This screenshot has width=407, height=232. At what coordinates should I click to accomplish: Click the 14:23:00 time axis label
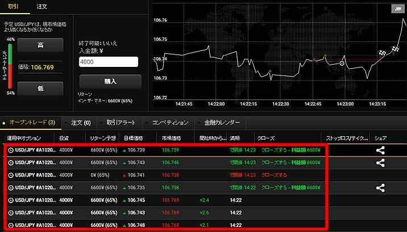click(345, 104)
